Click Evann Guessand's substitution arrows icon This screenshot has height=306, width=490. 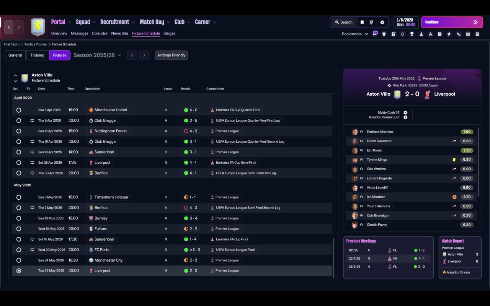[x=454, y=141]
